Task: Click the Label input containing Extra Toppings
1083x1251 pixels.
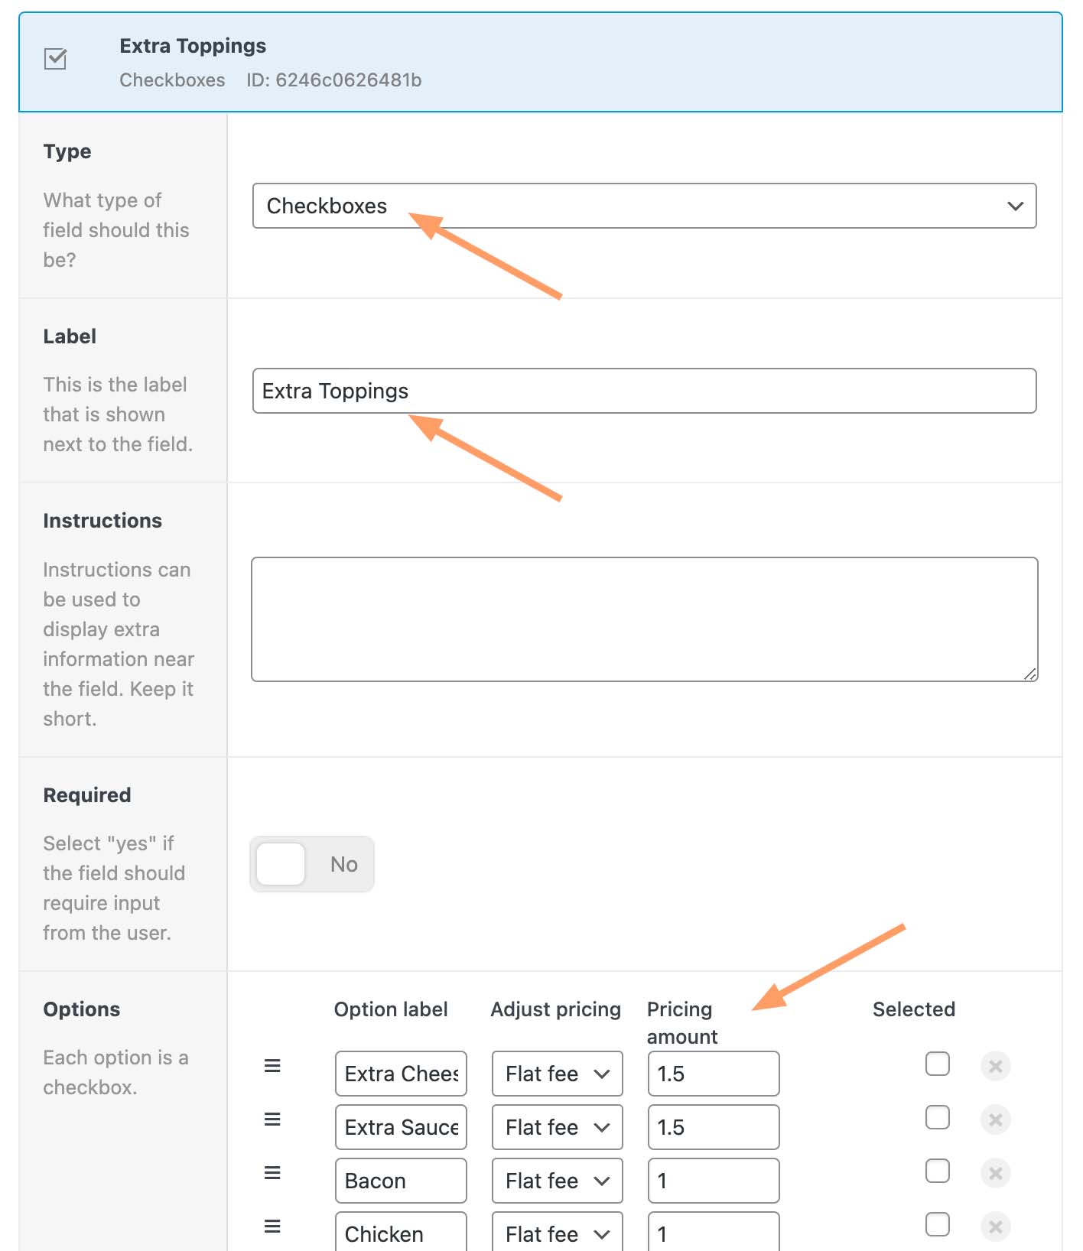Action: point(644,391)
